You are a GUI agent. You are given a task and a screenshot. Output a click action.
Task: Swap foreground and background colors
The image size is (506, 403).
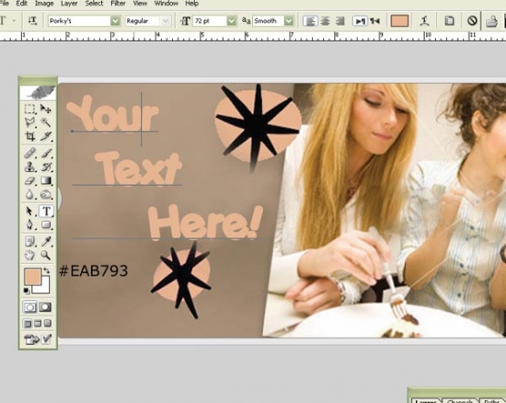(47, 271)
